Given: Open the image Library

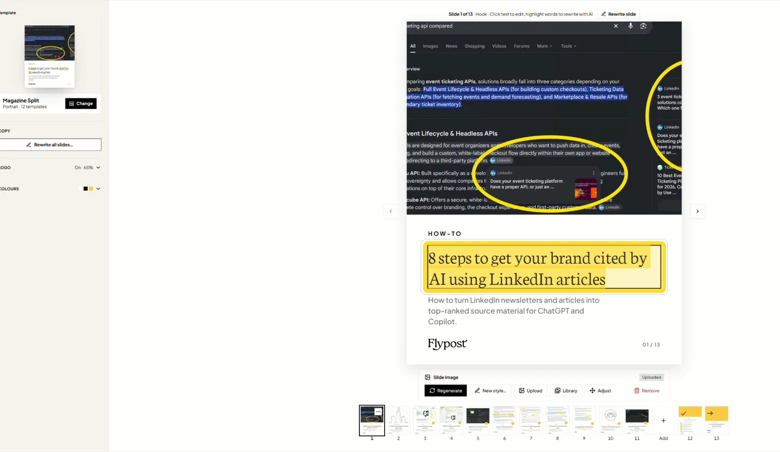Looking at the screenshot, I should tap(566, 391).
